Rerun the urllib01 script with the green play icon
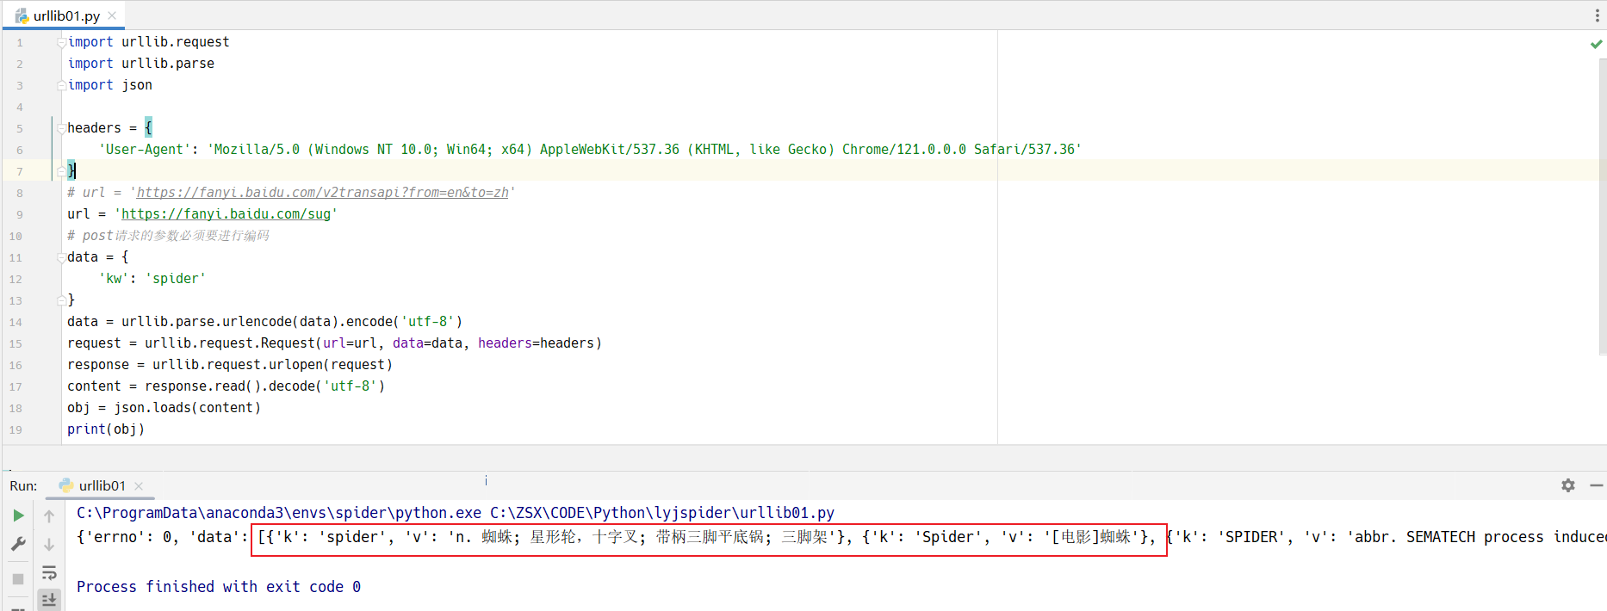1607x611 pixels. (x=18, y=515)
